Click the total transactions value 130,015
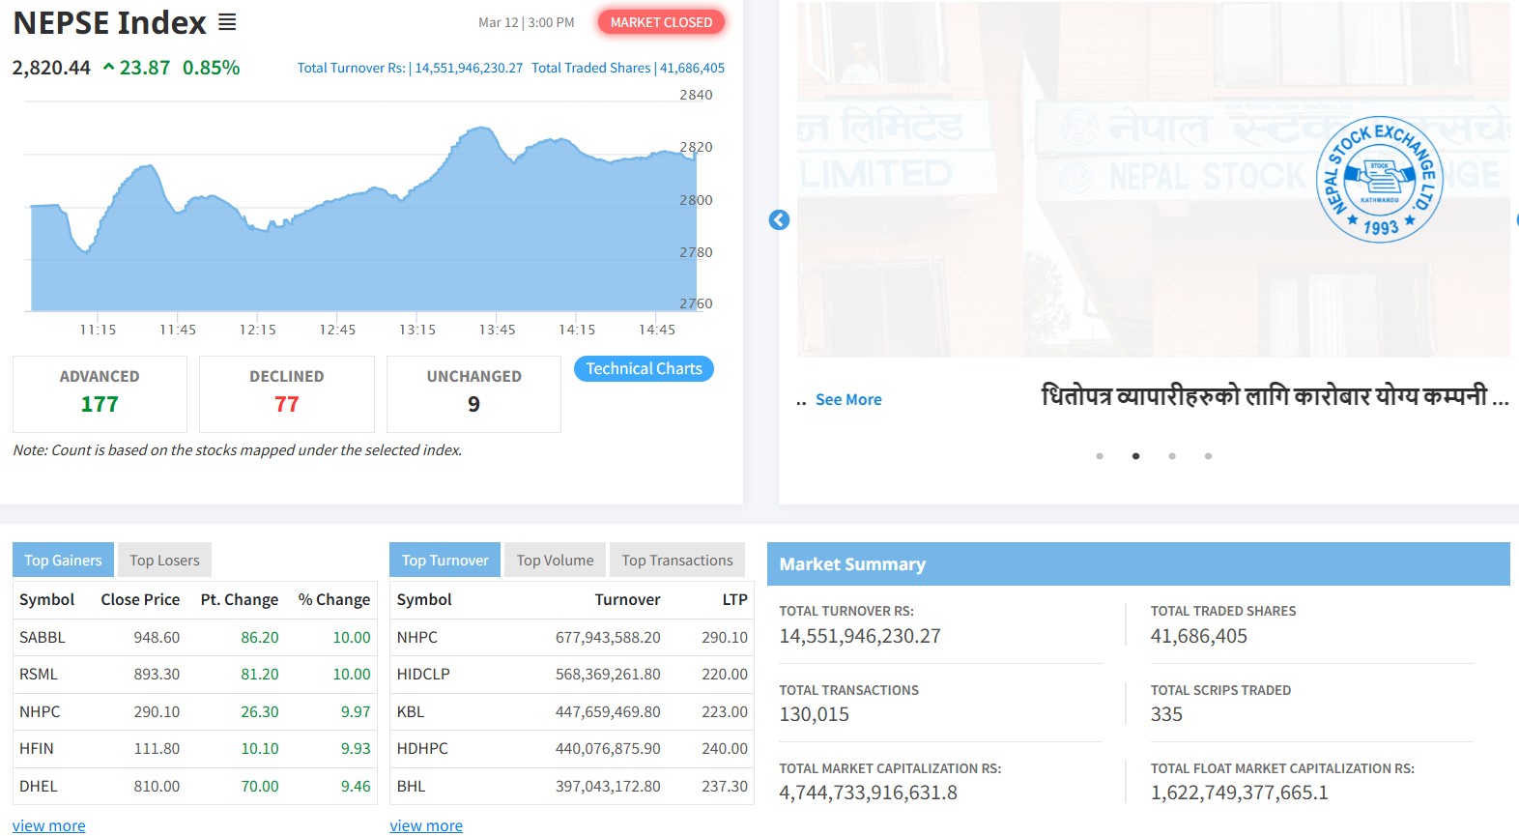Screen dimensions: 1519x836 click(815, 715)
